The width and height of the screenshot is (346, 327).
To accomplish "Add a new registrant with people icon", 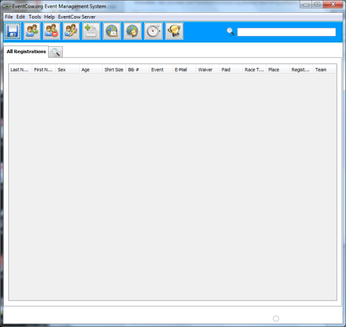I will 32,31.
